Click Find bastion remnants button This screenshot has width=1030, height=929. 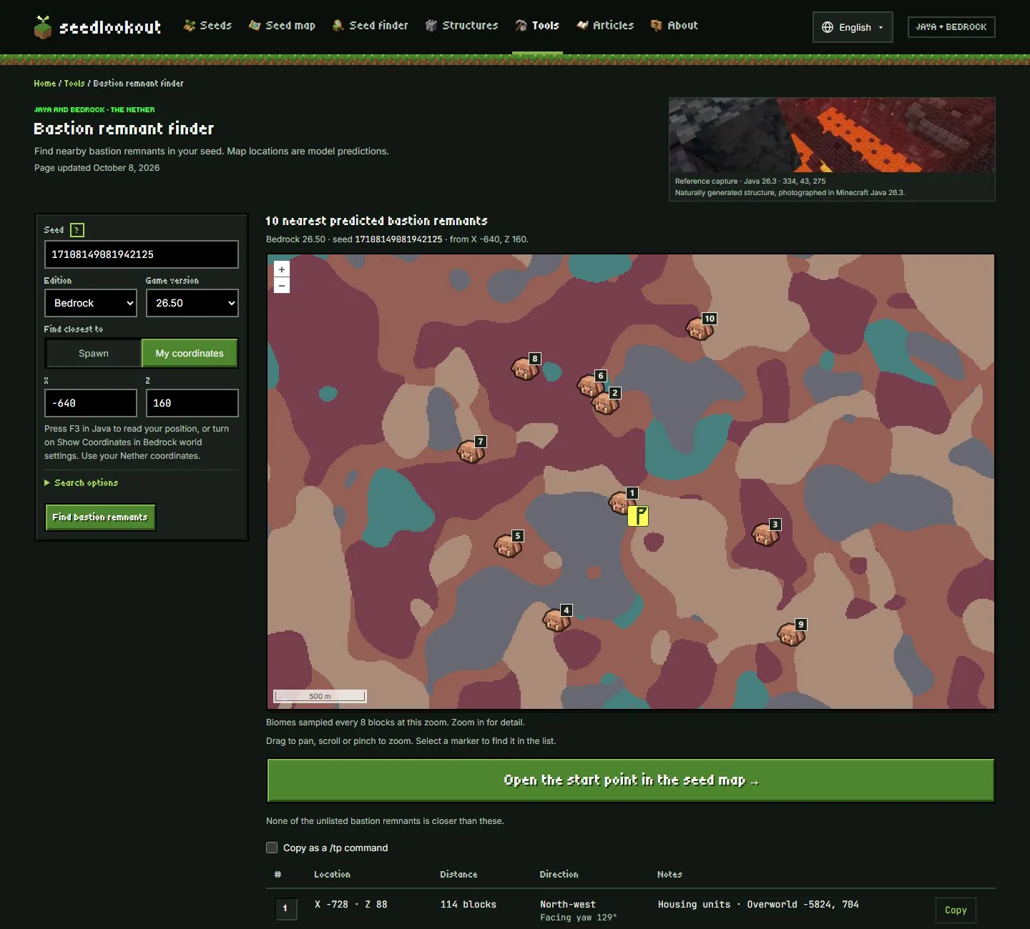click(100, 517)
